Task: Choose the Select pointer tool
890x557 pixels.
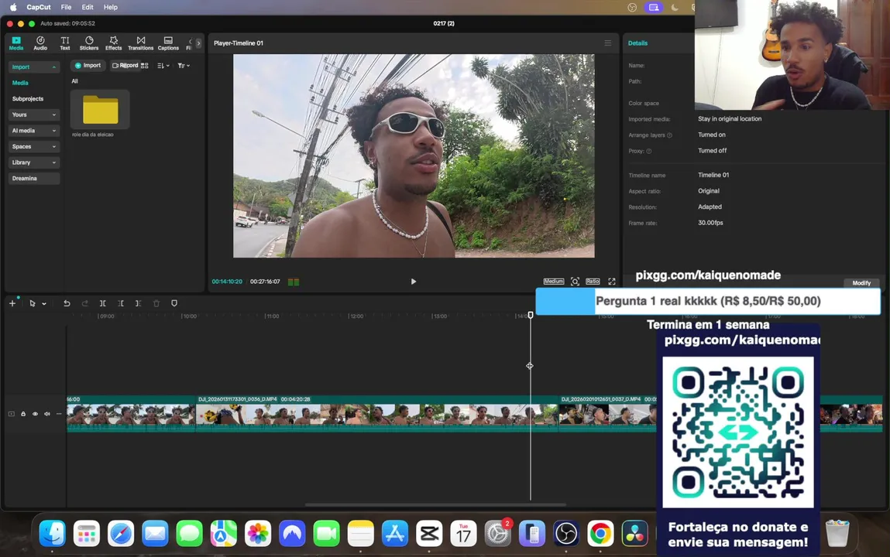Action: [x=33, y=303]
